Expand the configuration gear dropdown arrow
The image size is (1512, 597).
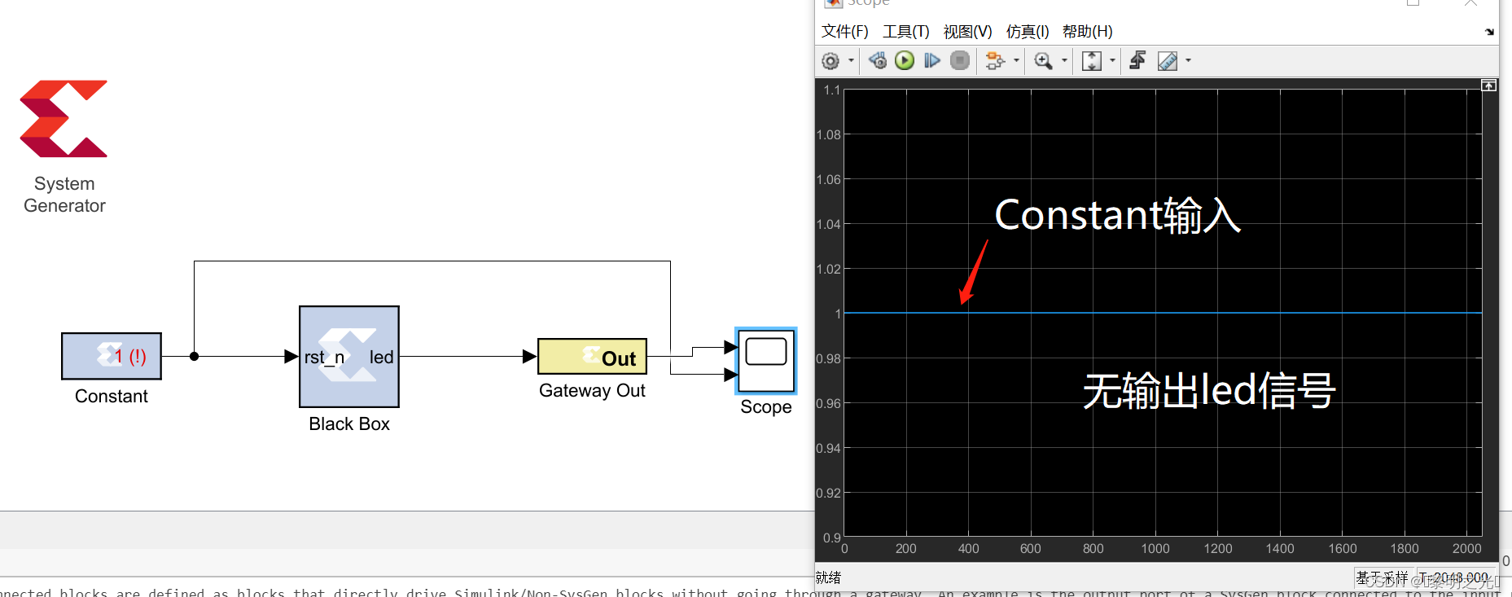[x=851, y=61]
